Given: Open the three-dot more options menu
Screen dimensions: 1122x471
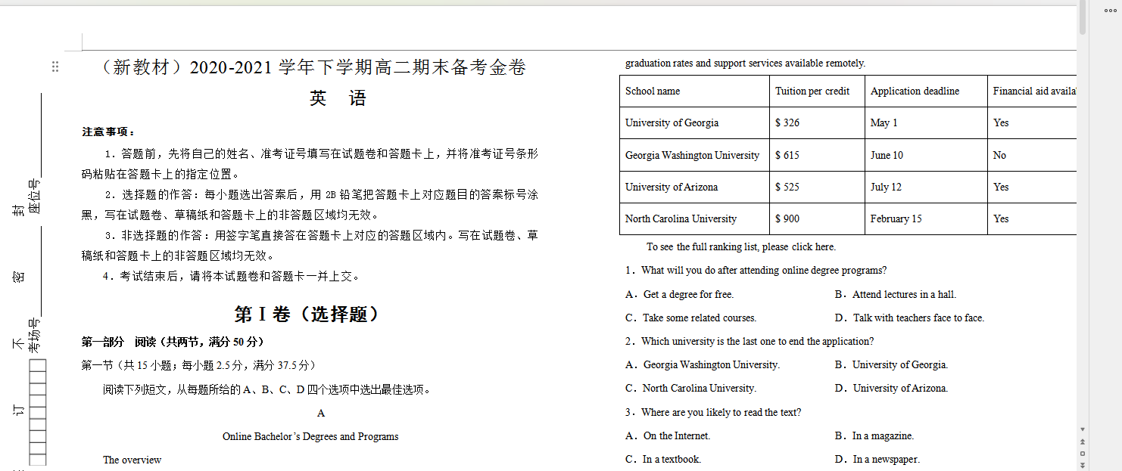Looking at the screenshot, I should (x=1110, y=11).
